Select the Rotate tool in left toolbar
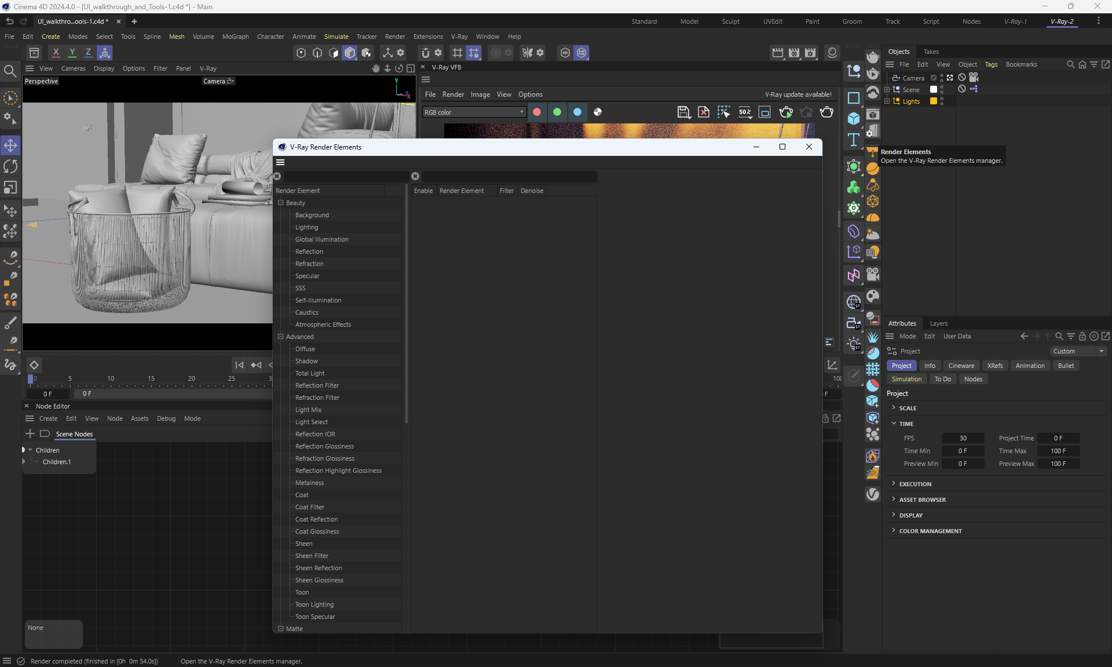 pyautogui.click(x=10, y=166)
